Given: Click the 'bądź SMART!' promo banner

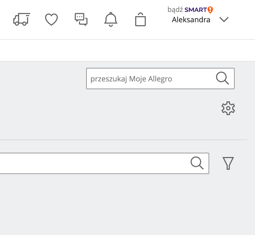Looking at the screenshot, I should 190,10.
